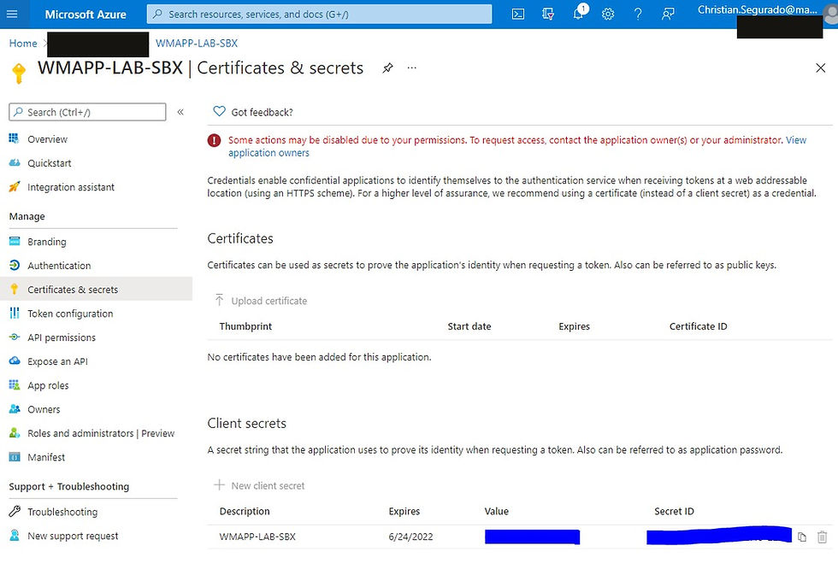Select Certificates & secrets in sidebar

click(x=96, y=289)
